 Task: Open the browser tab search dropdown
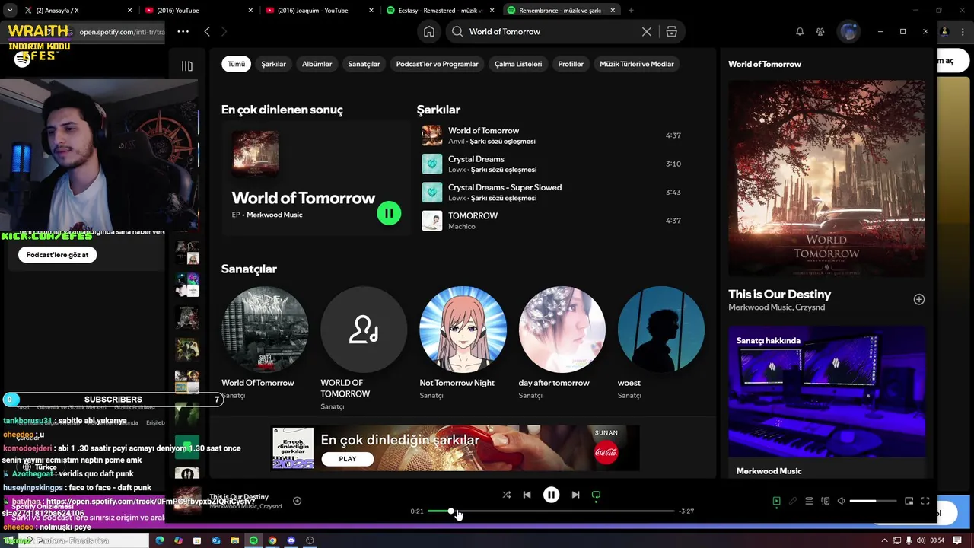10,11
